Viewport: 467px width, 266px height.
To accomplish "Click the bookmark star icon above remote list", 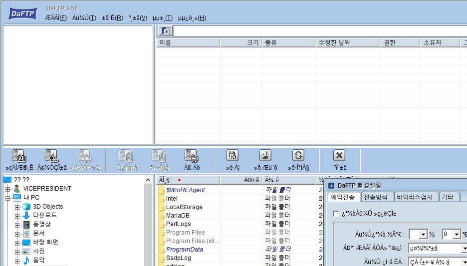I will tap(165, 31).
